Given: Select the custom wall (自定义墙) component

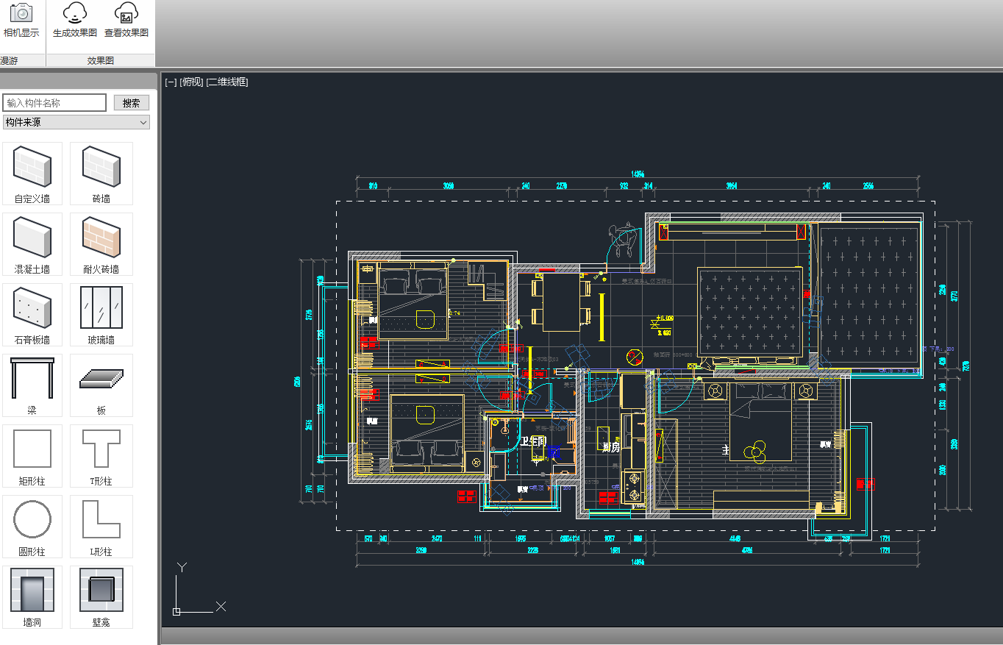Looking at the screenshot, I should click(x=32, y=174).
